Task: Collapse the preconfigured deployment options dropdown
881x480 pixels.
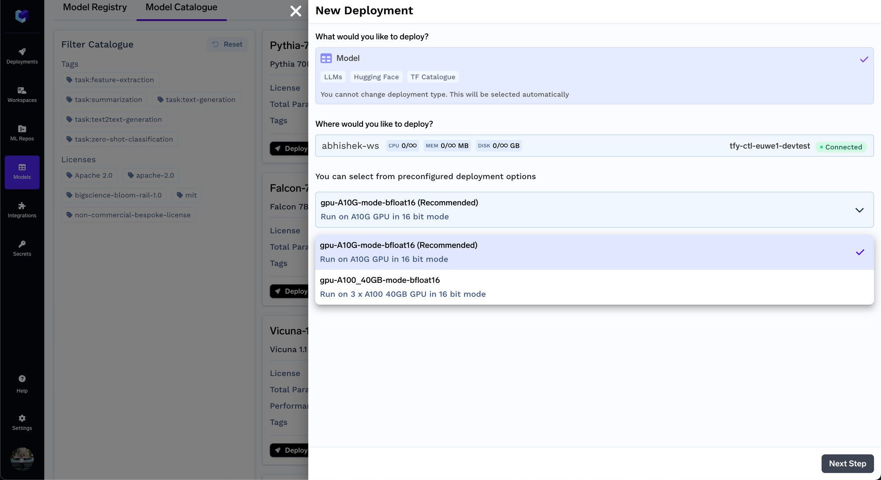Action: point(859,210)
